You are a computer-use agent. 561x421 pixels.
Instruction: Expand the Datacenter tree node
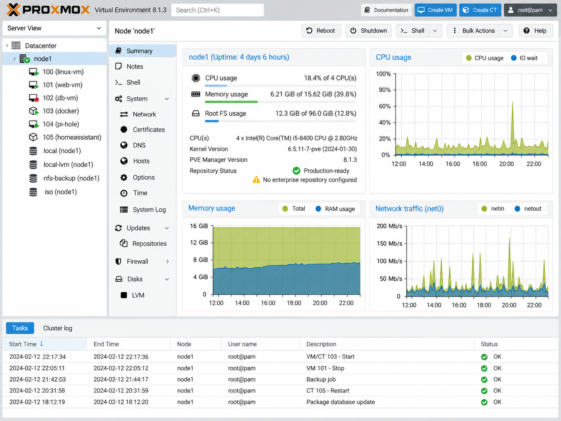tap(7, 46)
